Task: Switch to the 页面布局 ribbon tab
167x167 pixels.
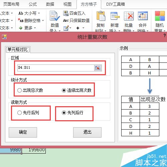Action: click(11, 4)
